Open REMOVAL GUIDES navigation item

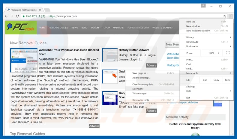click(x=58, y=28)
